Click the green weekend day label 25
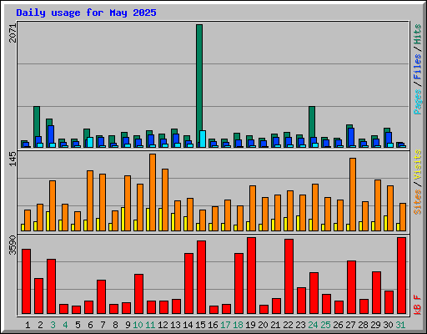 click(x=325, y=325)
